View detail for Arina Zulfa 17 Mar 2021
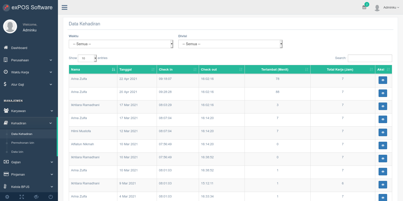This screenshot has height=201, width=403. 383,119
